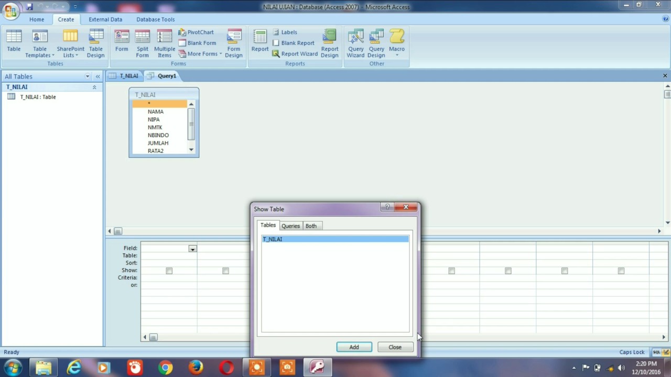Click Add button in Show Table dialog
Image resolution: width=671 pixels, height=377 pixels.
point(354,347)
